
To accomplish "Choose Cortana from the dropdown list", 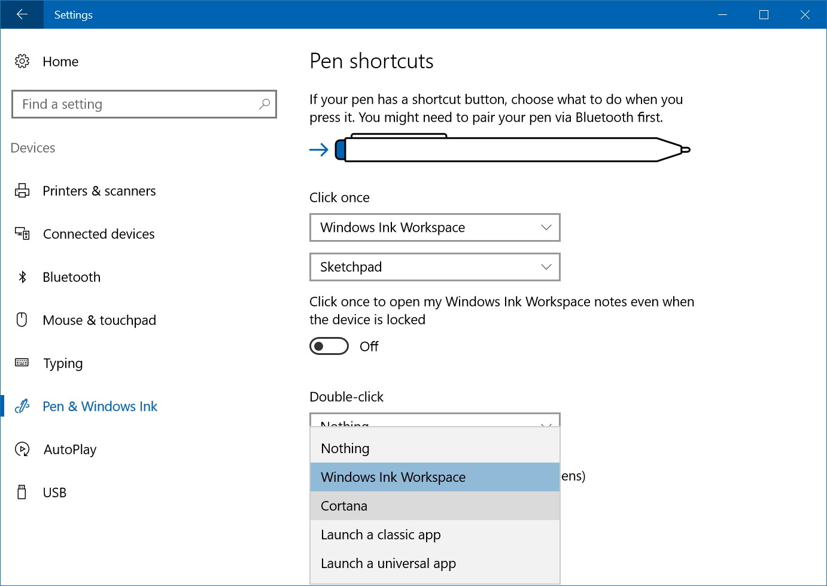I will point(435,506).
